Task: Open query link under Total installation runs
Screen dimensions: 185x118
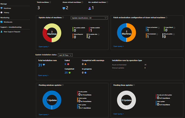Action: coord(43,75)
